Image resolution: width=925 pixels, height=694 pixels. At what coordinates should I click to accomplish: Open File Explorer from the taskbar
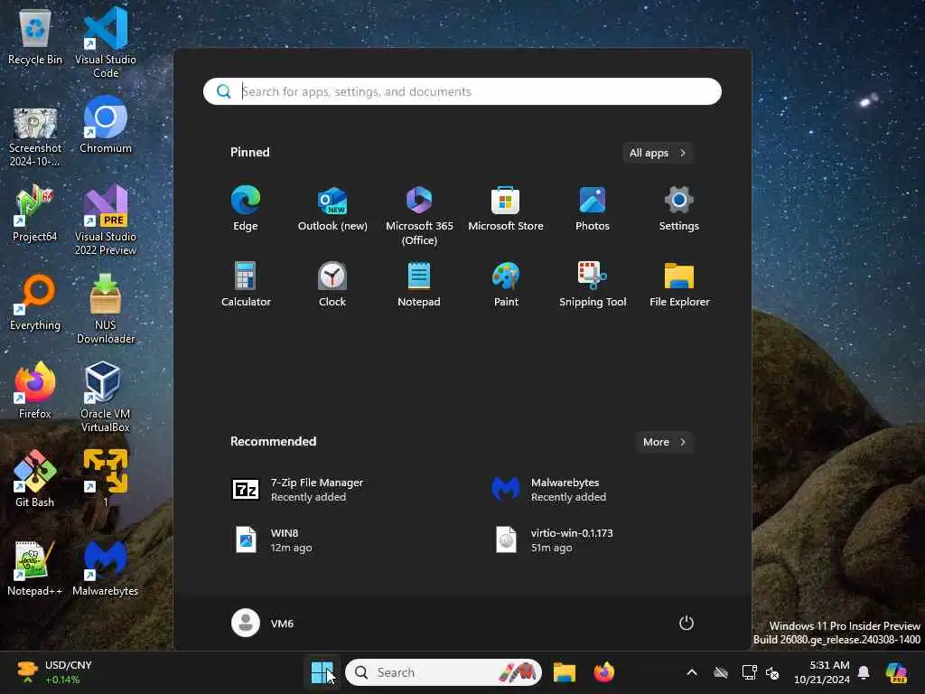point(564,672)
